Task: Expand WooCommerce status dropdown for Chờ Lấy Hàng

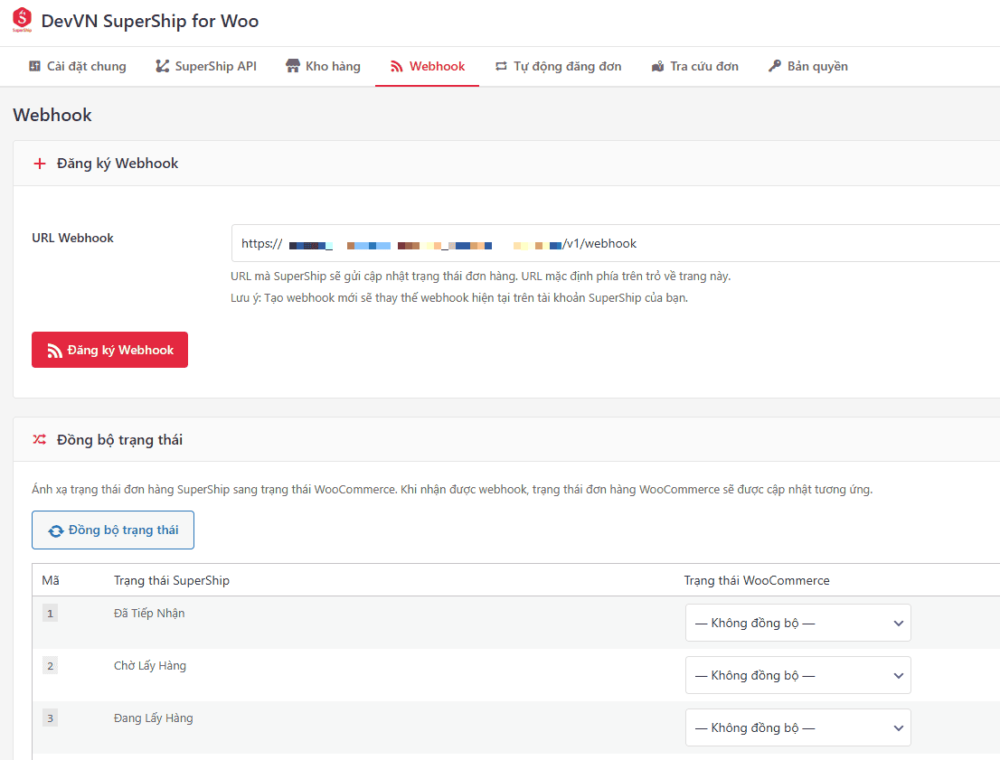Action: (x=797, y=676)
